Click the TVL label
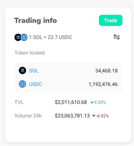The width and height of the screenshot is (134, 146). pyautogui.click(x=19, y=102)
